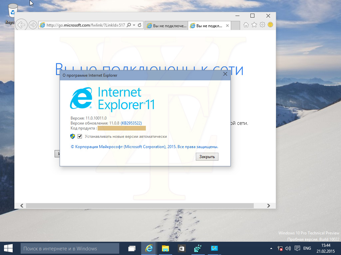341x255 pixels.
Task: Click the horizontal scrollbar thumb
Action: pos(140,206)
